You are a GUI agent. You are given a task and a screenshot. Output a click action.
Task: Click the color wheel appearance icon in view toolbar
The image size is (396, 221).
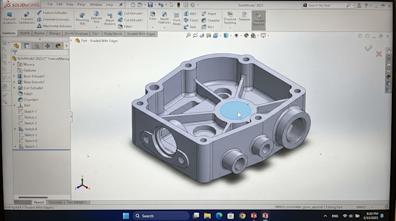coord(246,35)
